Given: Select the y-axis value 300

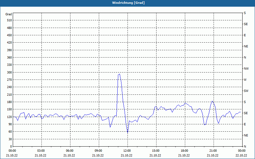Looking at the screenshot, I should point(10,73).
